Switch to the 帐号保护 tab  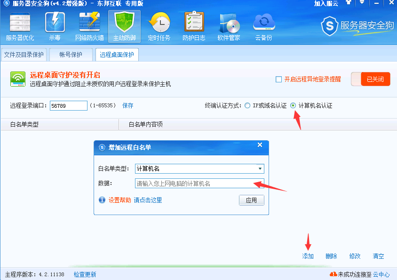point(71,55)
